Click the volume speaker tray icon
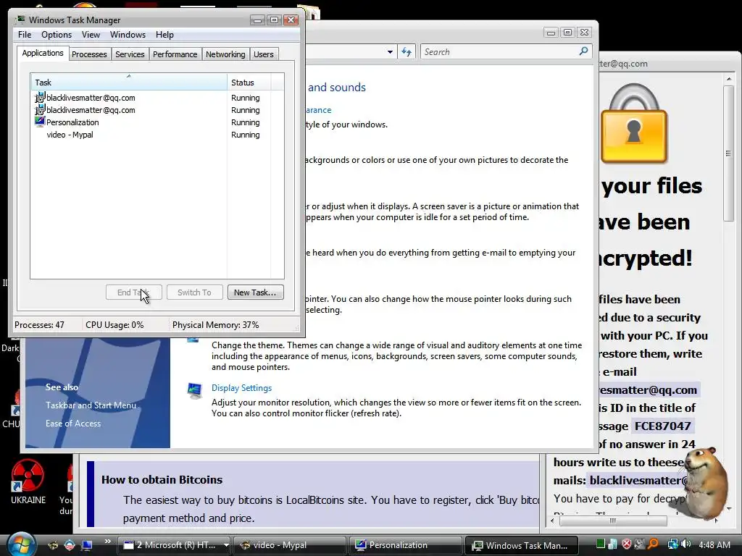The width and height of the screenshot is (742, 556). point(685,544)
